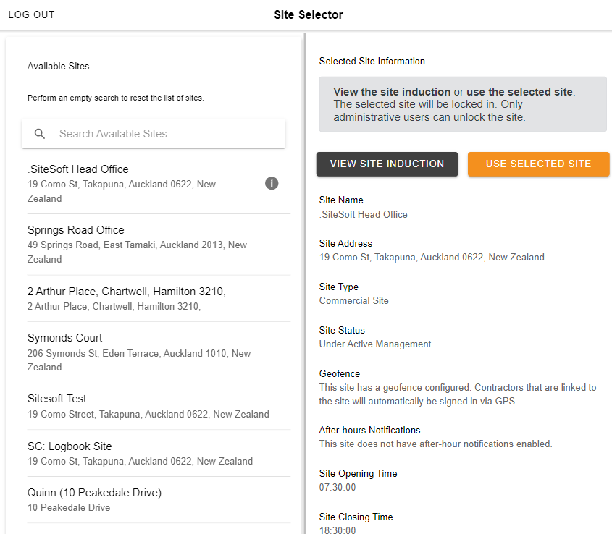612x534 pixels.
Task: Pick Symonds Court from available sites
Action: point(145,352)
